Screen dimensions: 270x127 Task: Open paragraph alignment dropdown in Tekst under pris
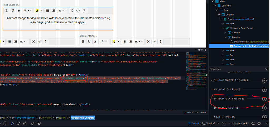point(62,10)
